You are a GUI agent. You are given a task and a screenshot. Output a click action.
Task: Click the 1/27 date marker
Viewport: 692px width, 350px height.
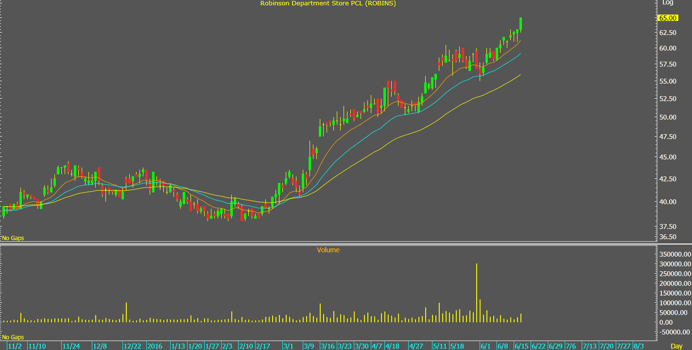[212, 346]
